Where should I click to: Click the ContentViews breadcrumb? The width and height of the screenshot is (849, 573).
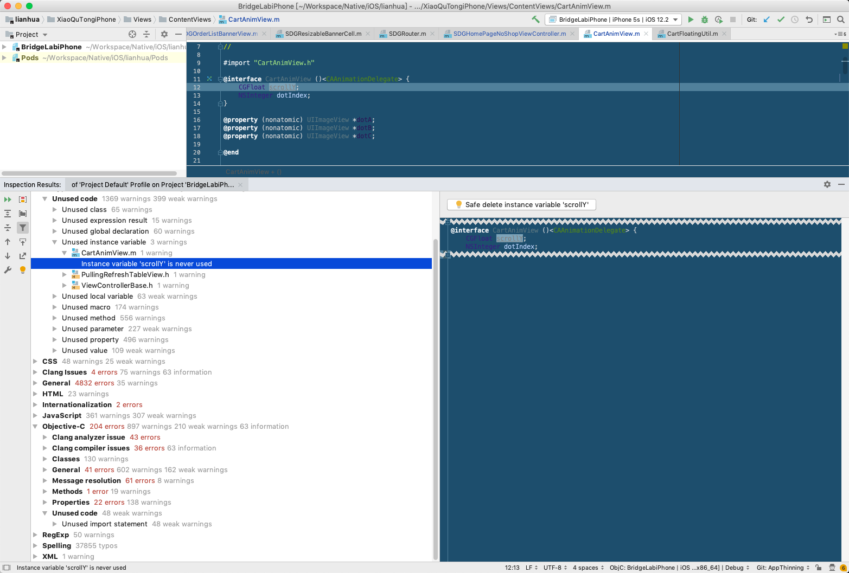click(x=190, y=20)
